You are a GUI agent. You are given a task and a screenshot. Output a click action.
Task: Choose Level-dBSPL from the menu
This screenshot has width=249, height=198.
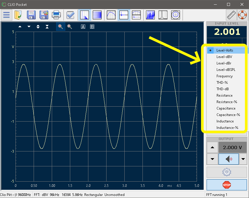[226, 70]
